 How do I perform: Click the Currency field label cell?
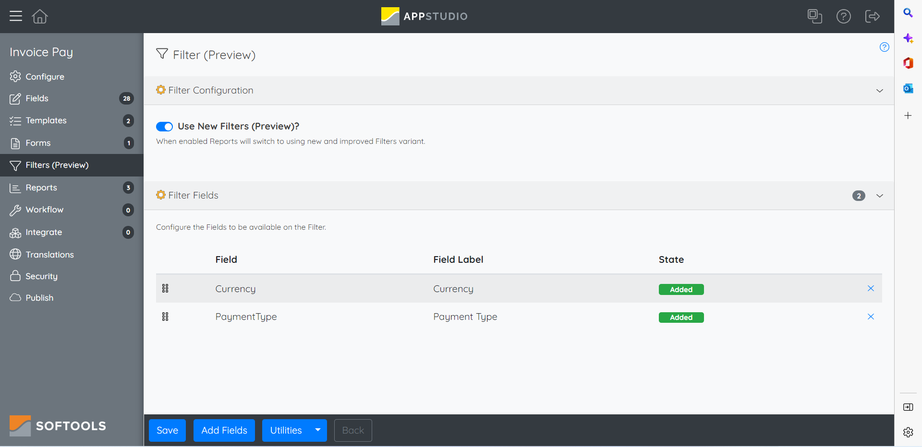pos(453,289)
